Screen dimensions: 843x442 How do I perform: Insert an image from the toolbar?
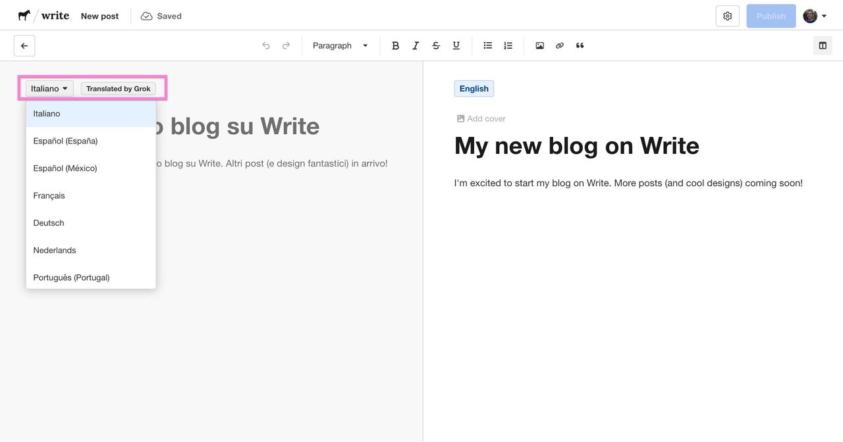[x=539, y=46]
